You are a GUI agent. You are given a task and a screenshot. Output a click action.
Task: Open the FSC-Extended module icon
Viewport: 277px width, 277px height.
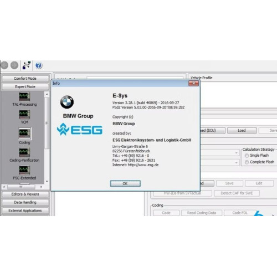tap(24, 170)
